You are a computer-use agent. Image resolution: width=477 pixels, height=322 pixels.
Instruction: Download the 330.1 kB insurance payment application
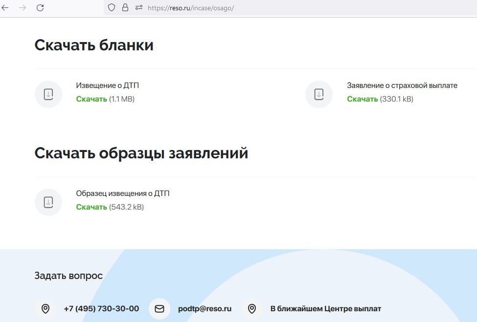click(362, 99)
